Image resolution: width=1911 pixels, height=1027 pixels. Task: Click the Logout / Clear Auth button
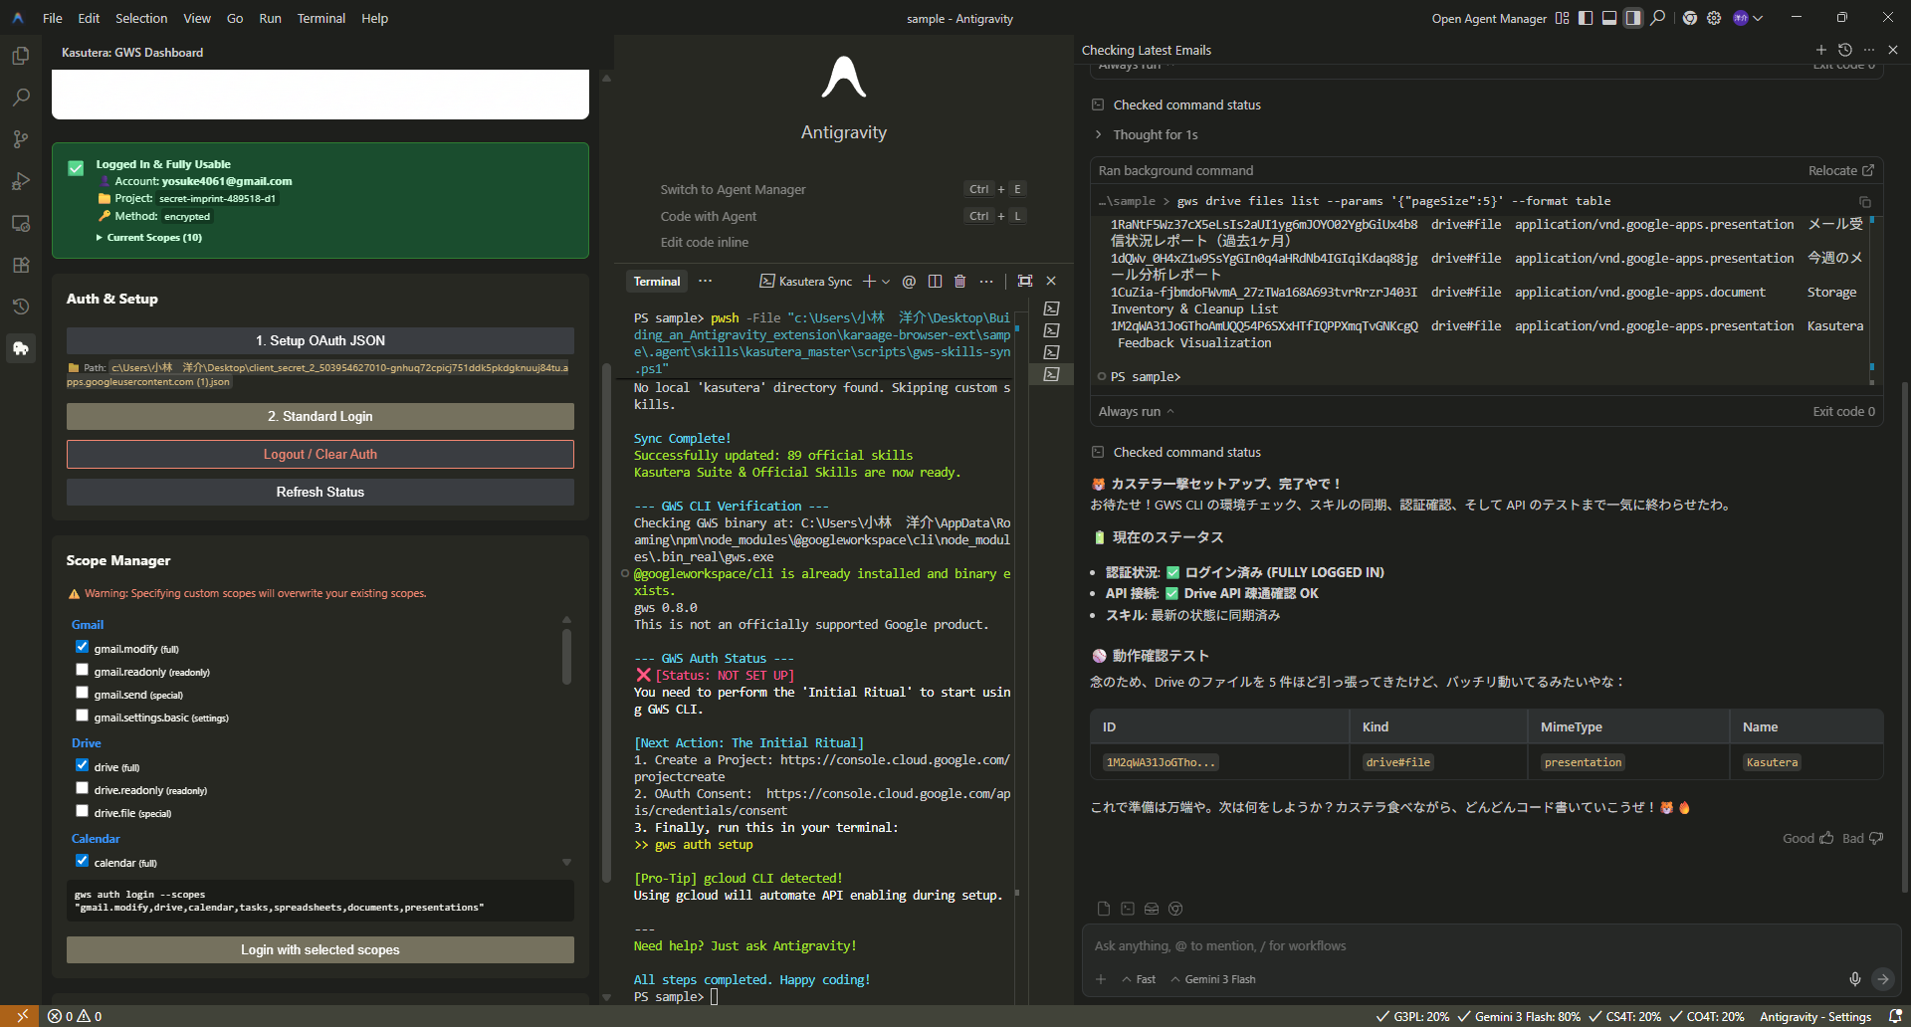tap(319, 454)
